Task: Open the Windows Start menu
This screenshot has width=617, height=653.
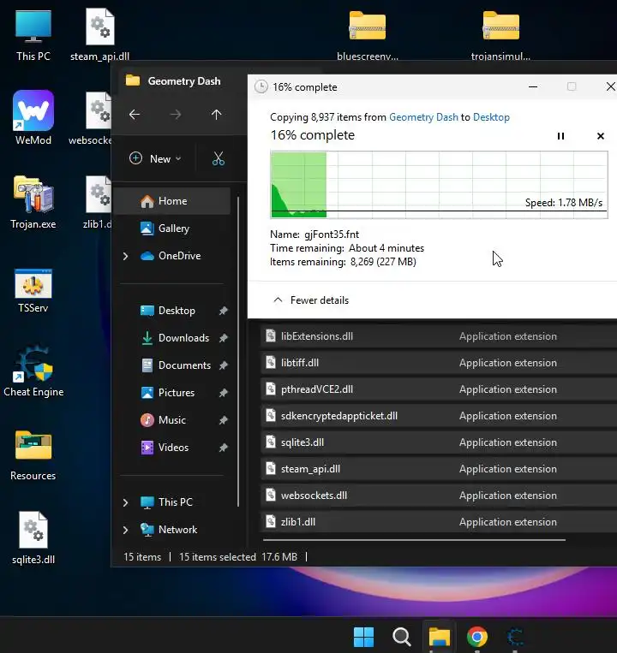Action: 363,637
